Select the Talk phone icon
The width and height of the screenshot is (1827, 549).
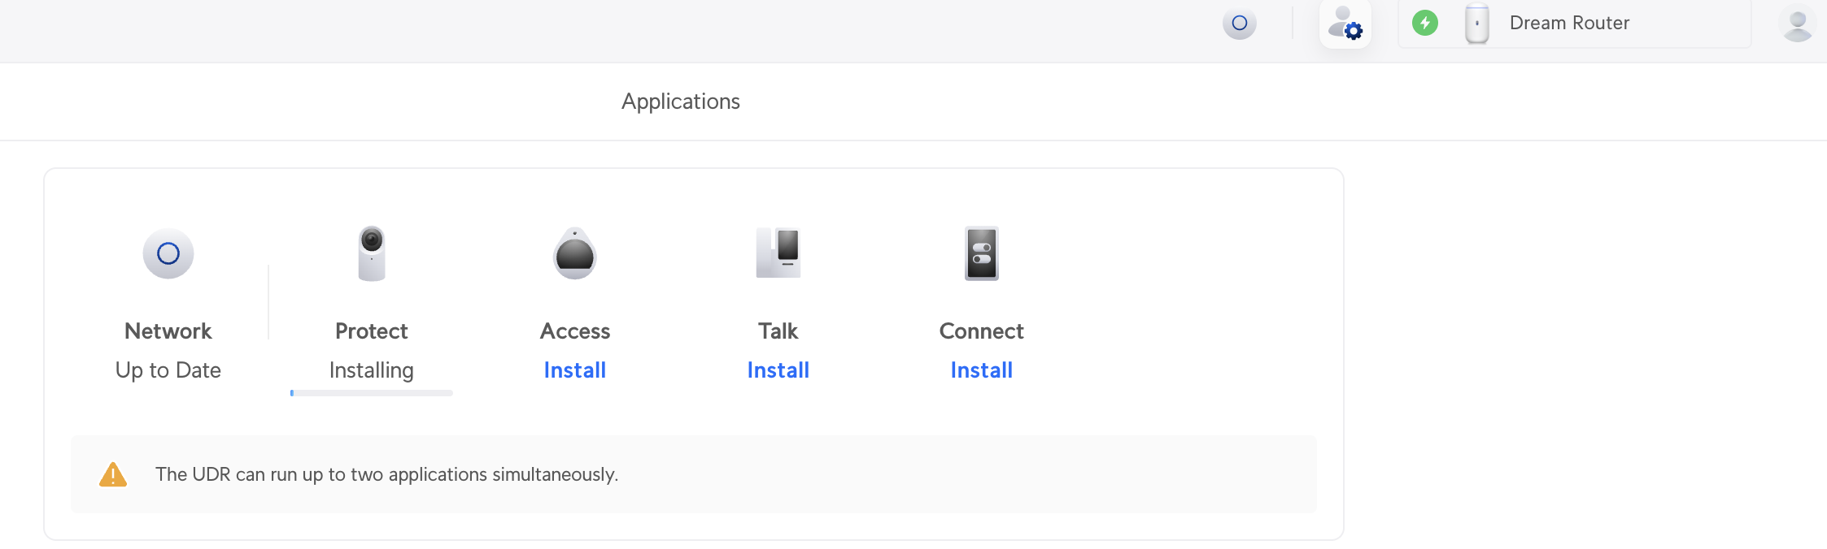pos(778,253)
